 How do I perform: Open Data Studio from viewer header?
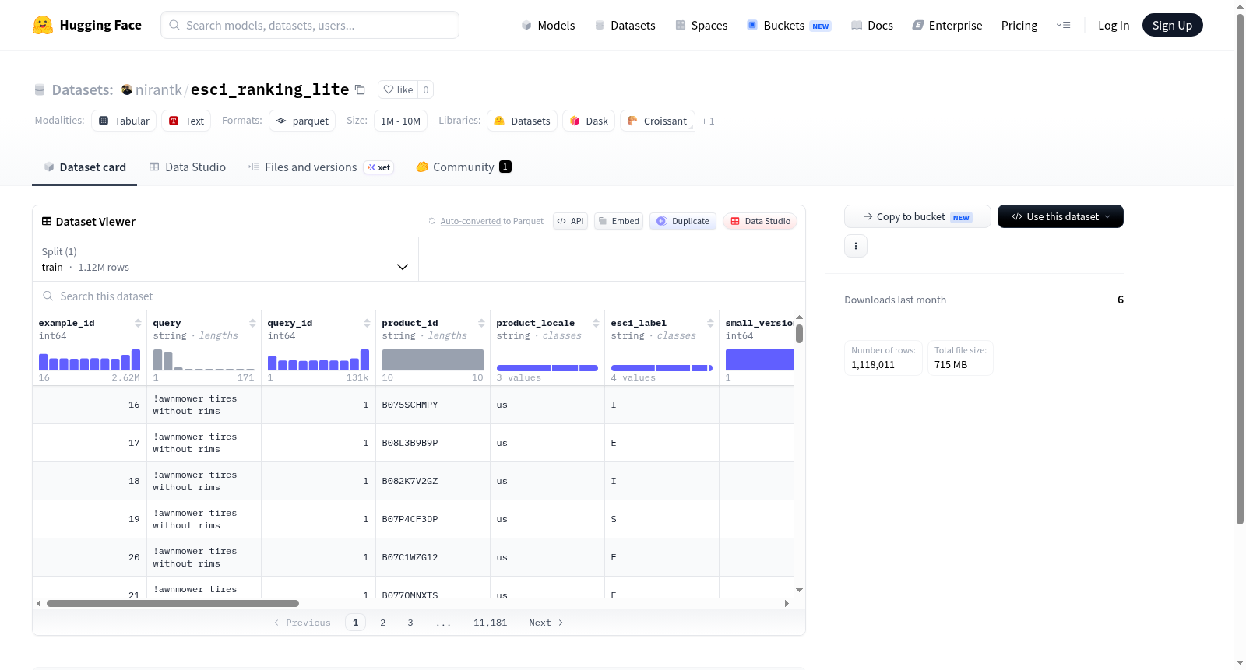coord(760,221)
